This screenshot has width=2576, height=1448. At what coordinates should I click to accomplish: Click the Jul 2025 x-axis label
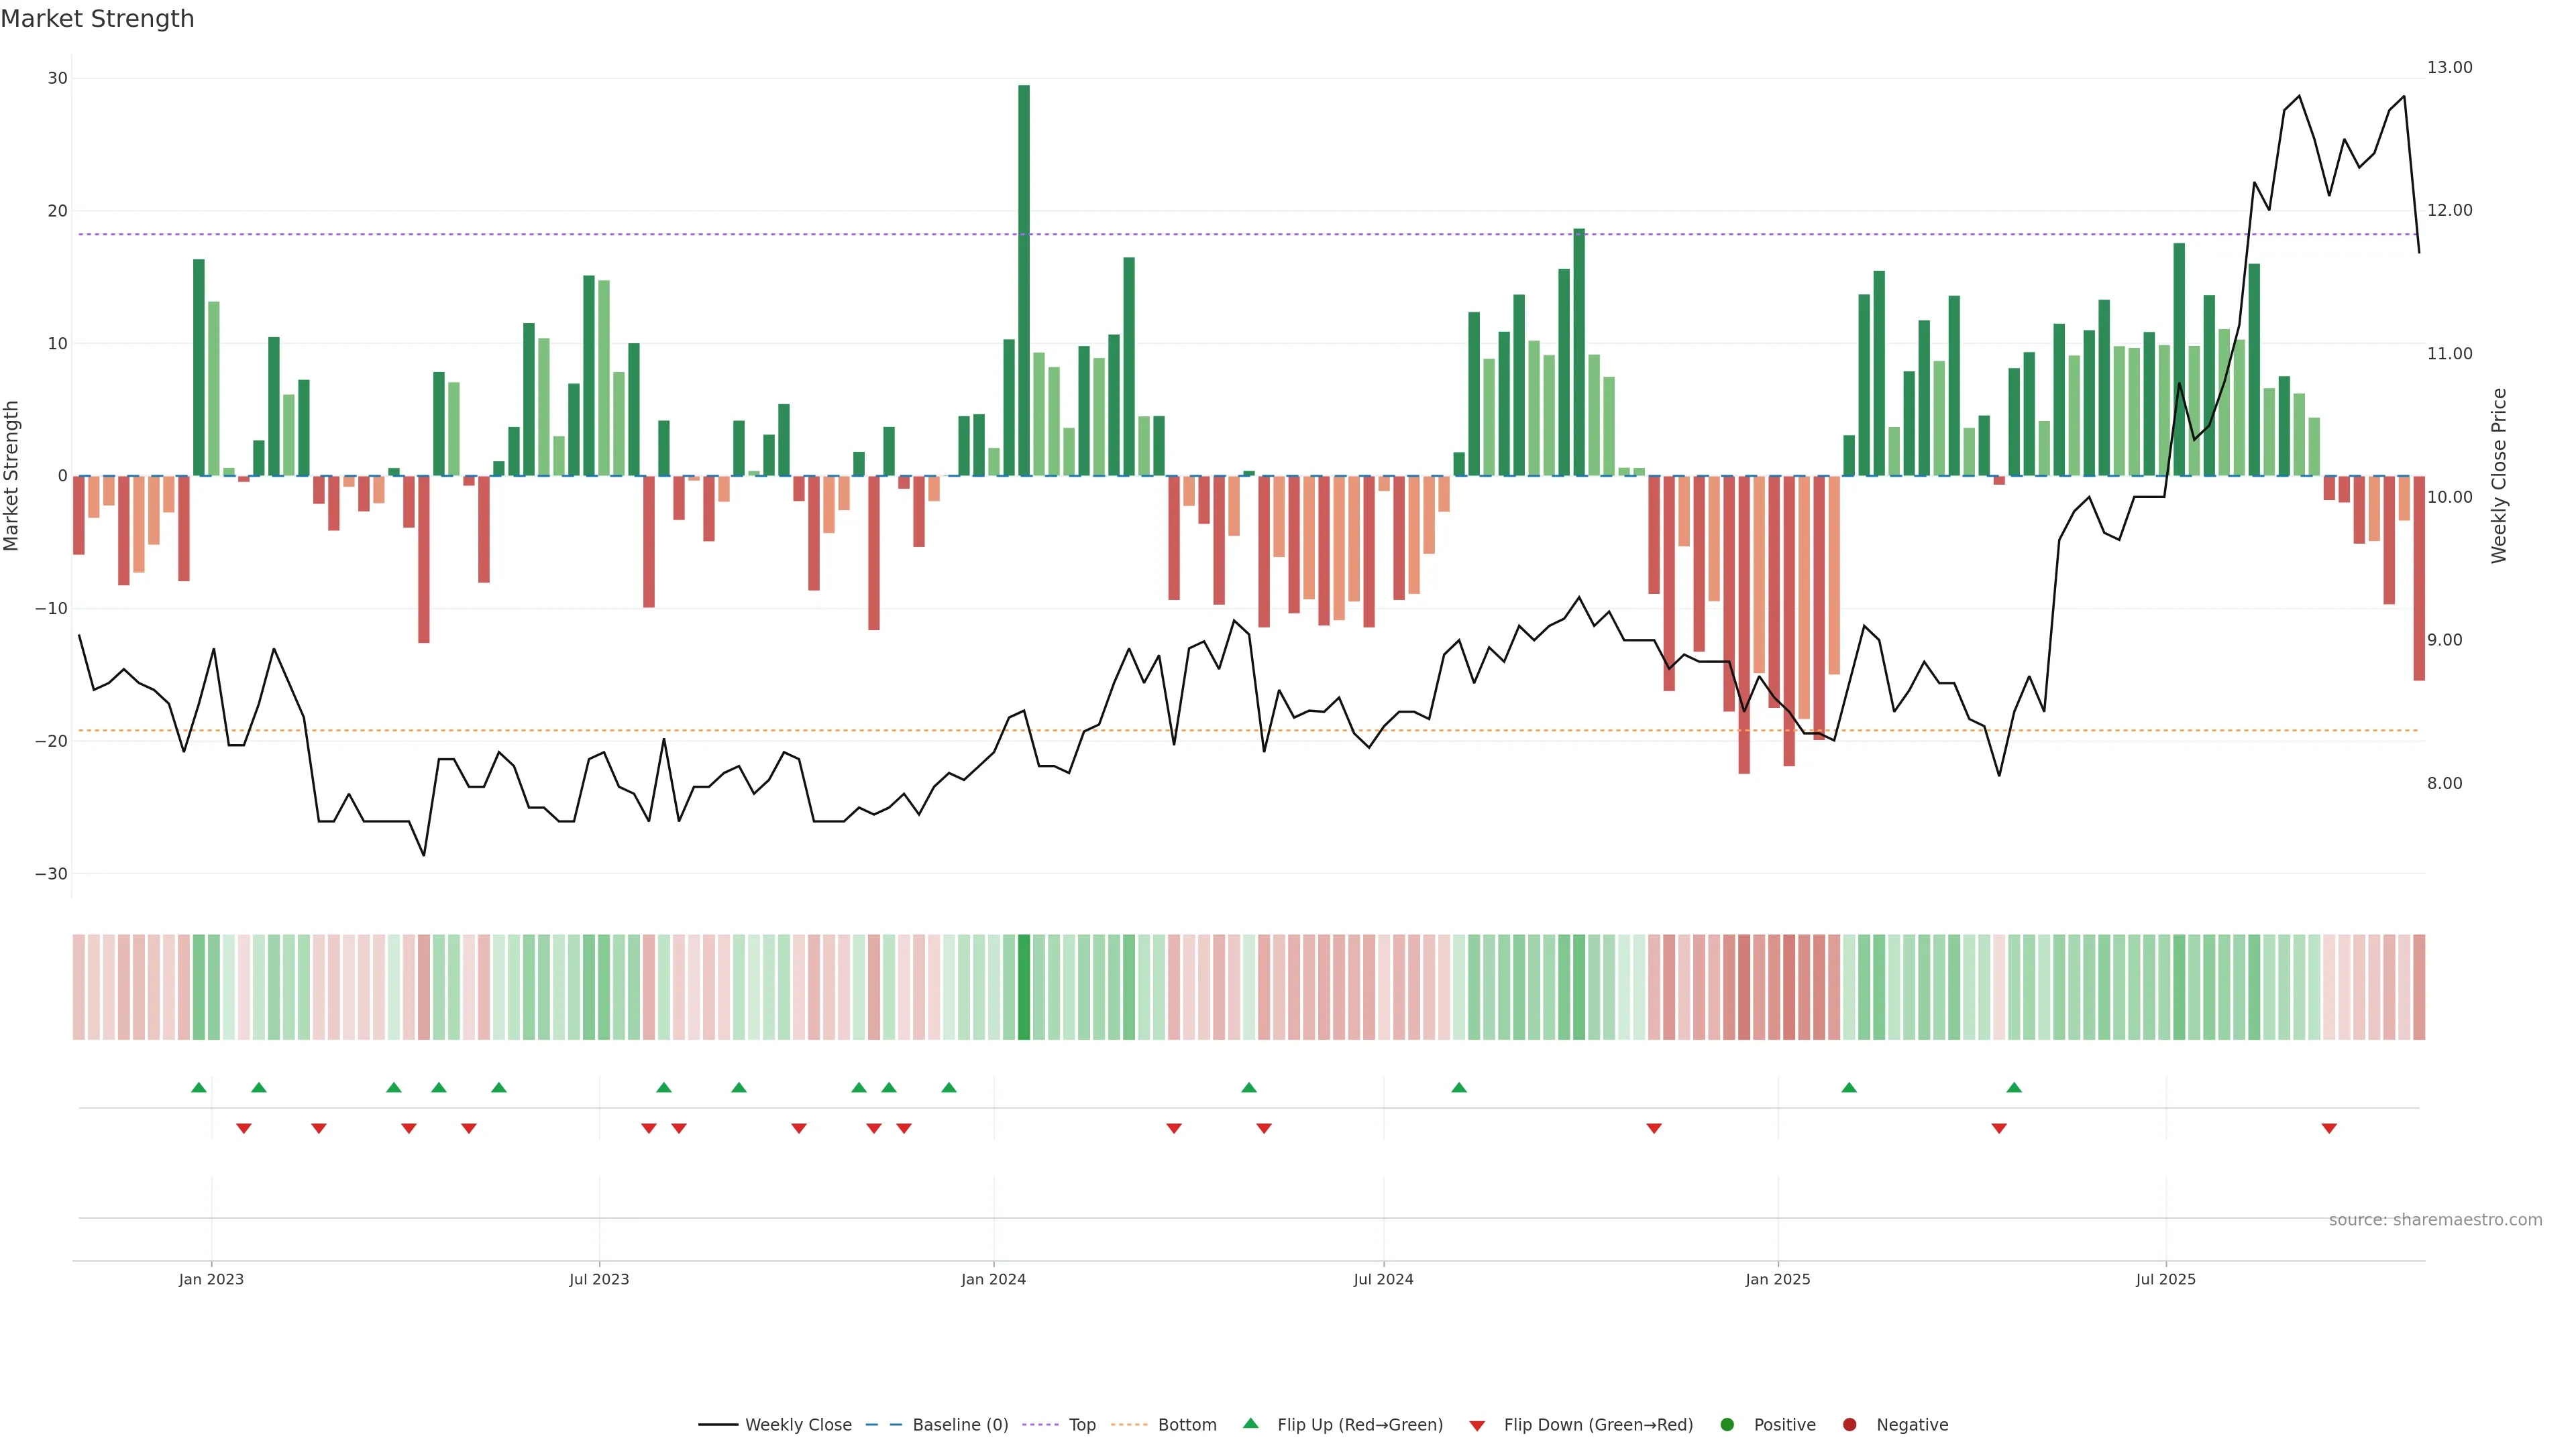tap(2165, 1279)
